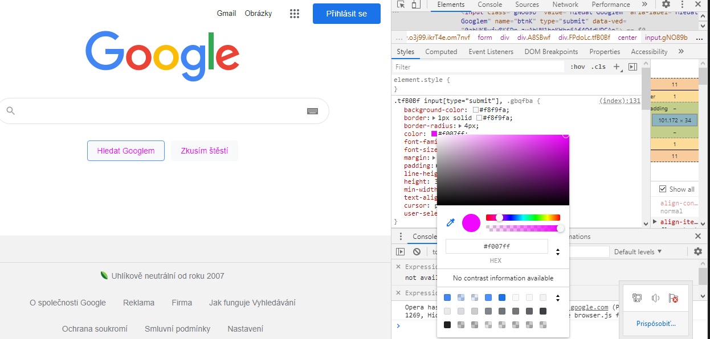Show the console sidebar icon

coord(401,251)
